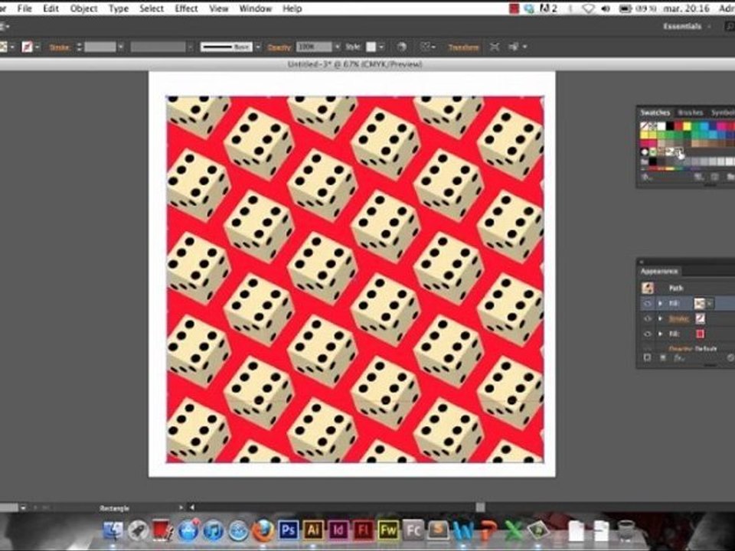Select the dice pattern swatch

pyautogui.click(x=679, y=152)
